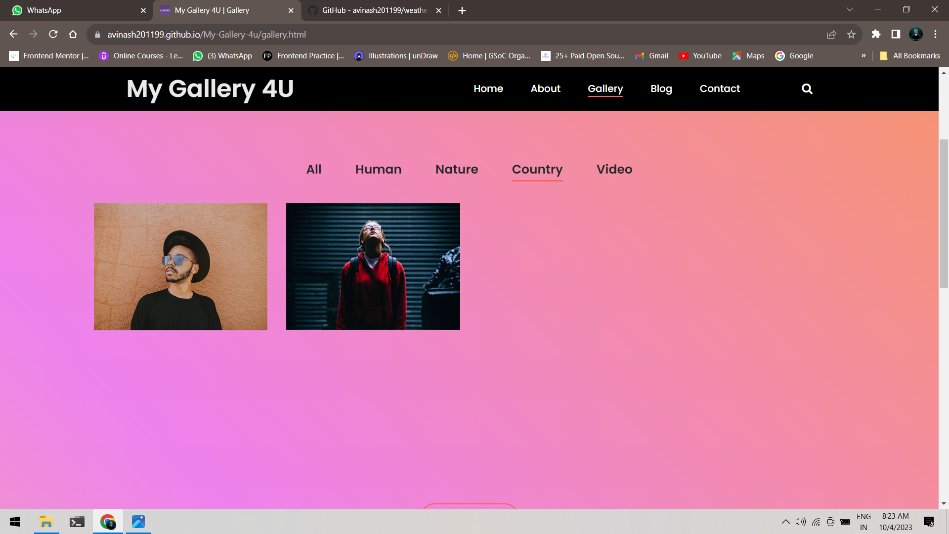This screenshot has width=949, height=534.
Task: Click the share icon in the address bar
Action: click(x=831, y=35)
